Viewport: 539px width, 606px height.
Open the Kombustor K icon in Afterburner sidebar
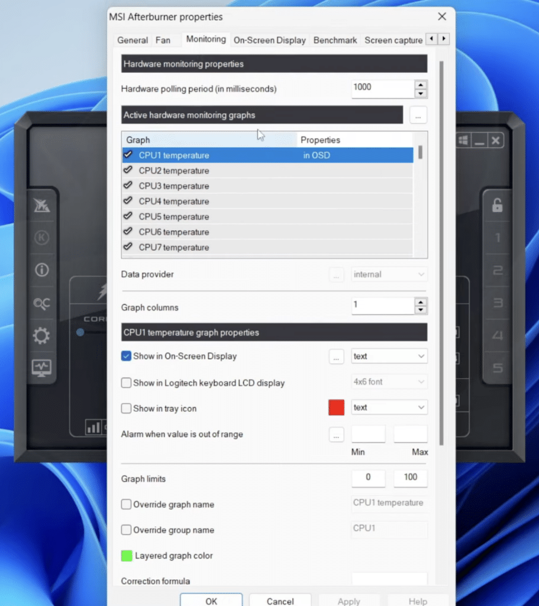pos(42,237)
